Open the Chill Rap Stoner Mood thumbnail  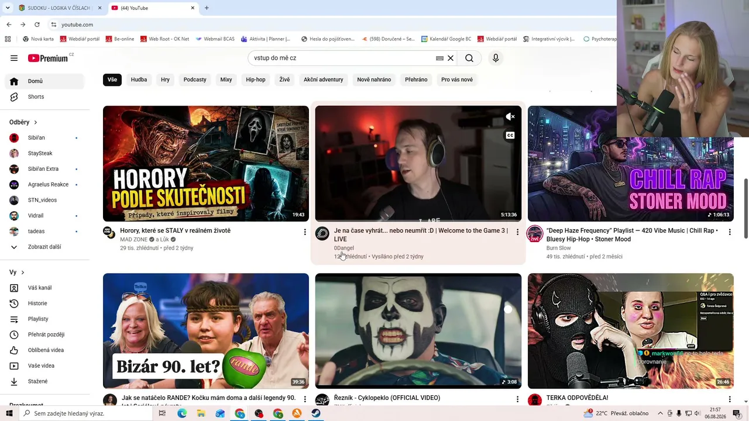coord(631,164)
